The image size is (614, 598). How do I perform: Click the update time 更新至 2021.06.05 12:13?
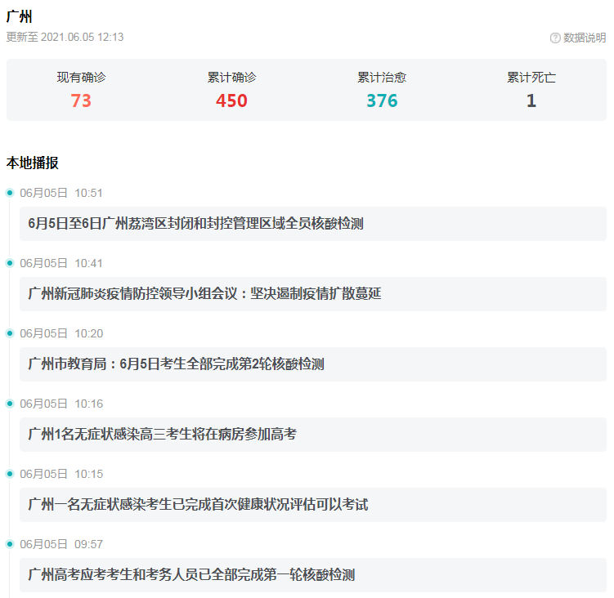[x=65, y=38]
